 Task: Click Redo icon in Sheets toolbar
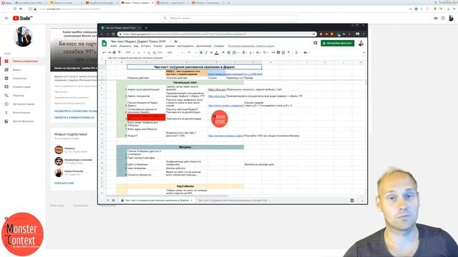coord(109,52)
